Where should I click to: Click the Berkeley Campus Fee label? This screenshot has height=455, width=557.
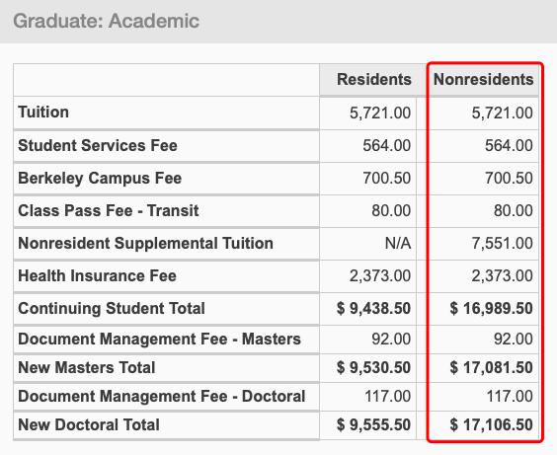(x=100, y=179)
